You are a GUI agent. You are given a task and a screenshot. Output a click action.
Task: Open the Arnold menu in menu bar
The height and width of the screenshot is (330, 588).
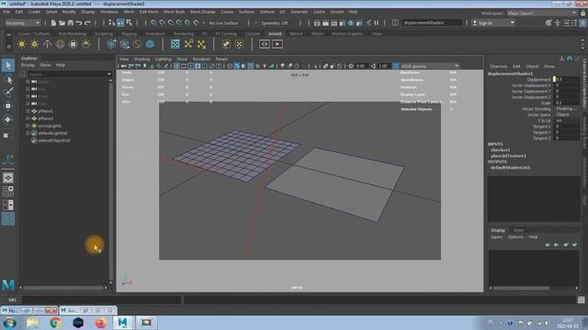pyautogui.click(x=336, y=12)
